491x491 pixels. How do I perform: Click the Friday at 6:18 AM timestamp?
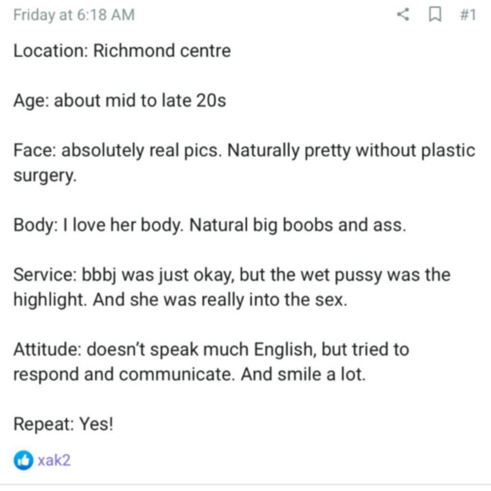(74, 15)
